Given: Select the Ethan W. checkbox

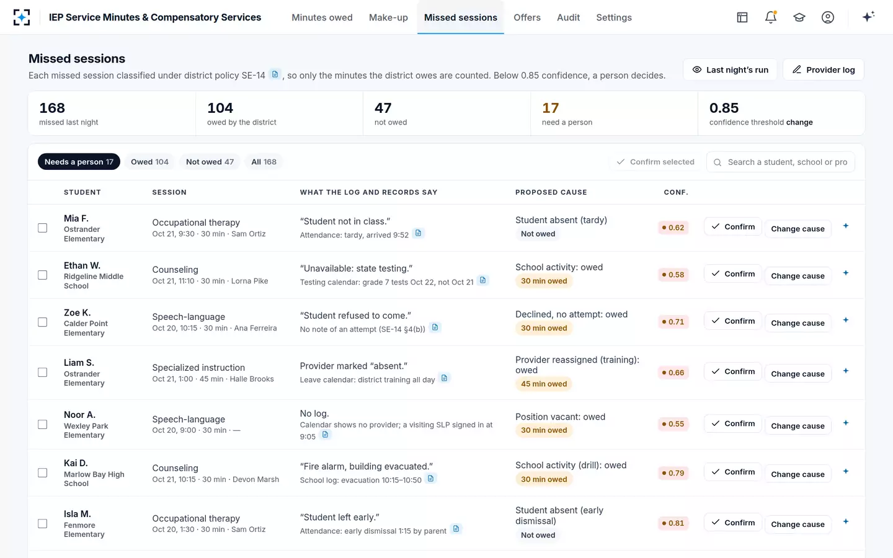Looking at the screenshot, I should tap(43, 275).
